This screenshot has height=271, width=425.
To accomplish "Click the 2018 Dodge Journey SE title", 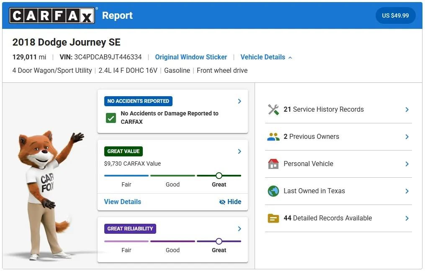I will click(x=67, y=42).
